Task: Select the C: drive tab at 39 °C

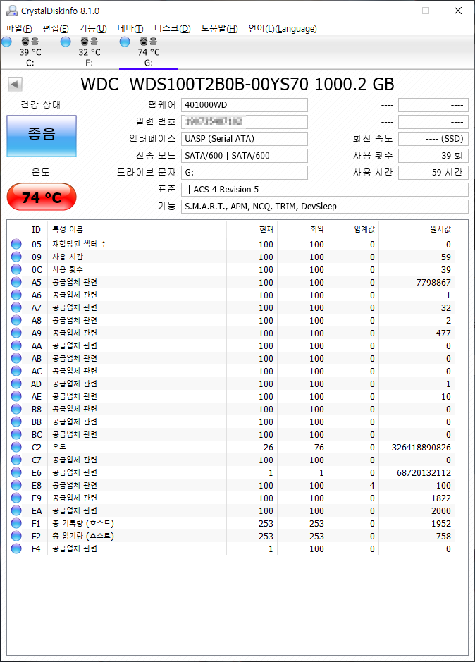Action: click(x=30, y=52)
